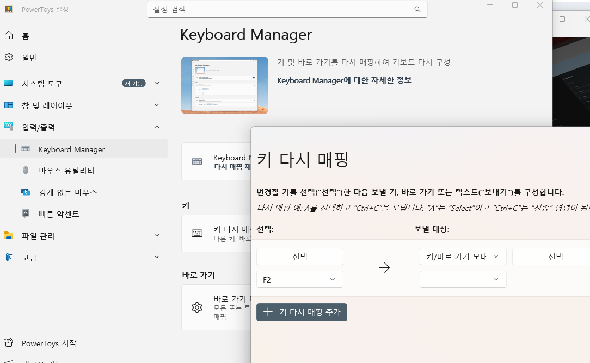
Task: Click the keyboard icon in 키 다시 매핑 card
Action: click(x=197, y=233)
